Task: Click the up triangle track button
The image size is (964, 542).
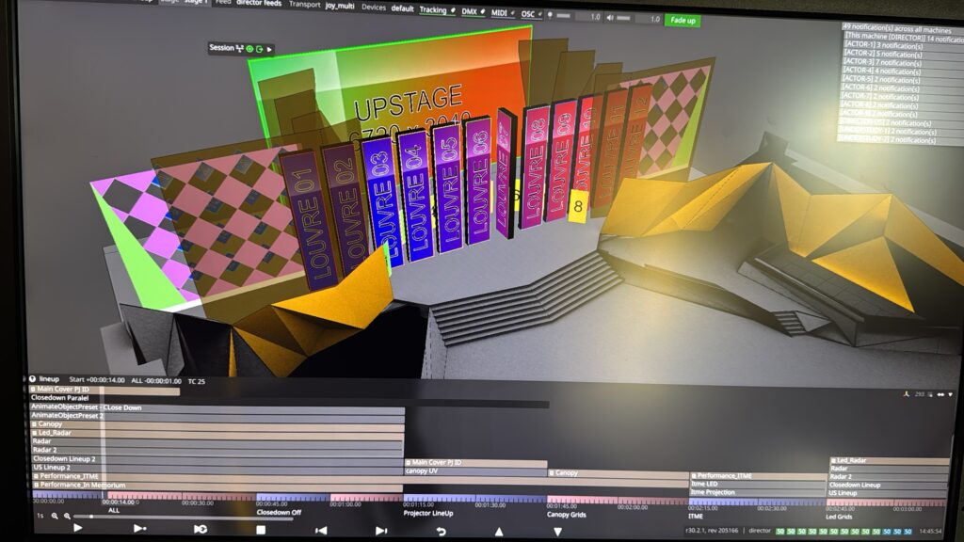Action: coord(499,532)
